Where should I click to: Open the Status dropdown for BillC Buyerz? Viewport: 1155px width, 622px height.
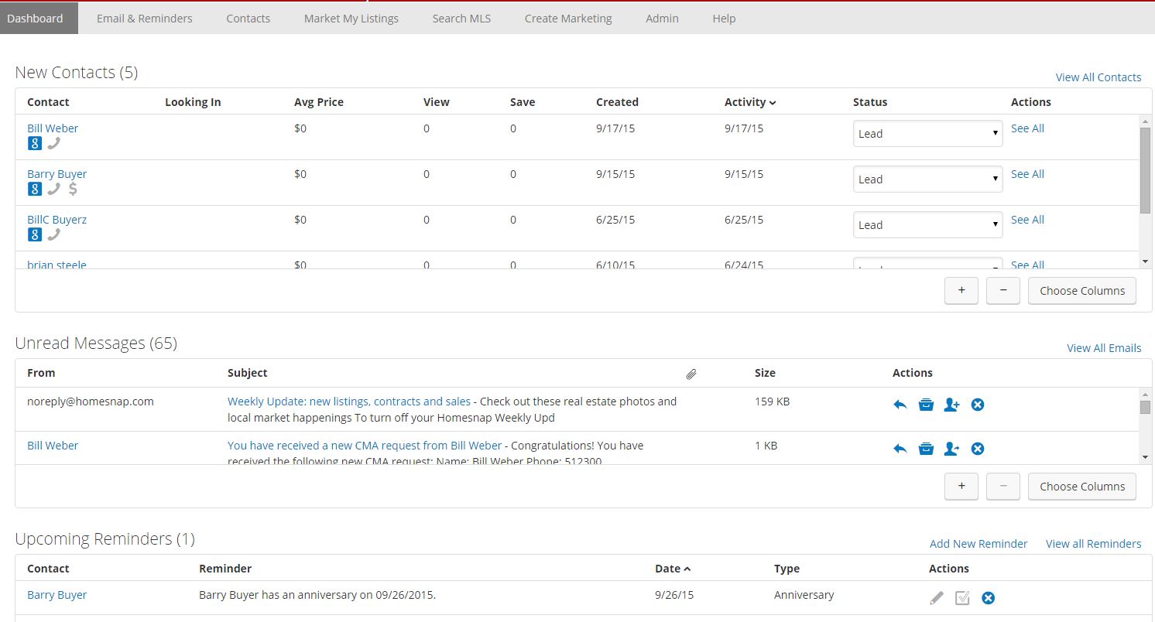(x=927, y=225)
